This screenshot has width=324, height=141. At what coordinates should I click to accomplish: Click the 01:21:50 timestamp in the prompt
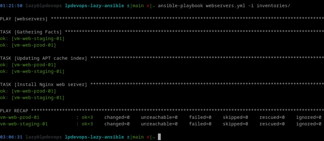[11, 6]
